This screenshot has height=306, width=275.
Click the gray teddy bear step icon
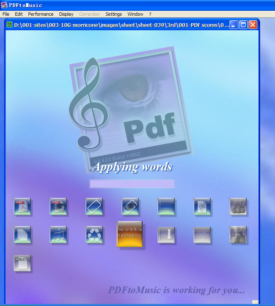tap(238, 207)
